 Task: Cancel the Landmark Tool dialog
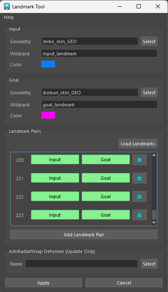coord(124,283)
